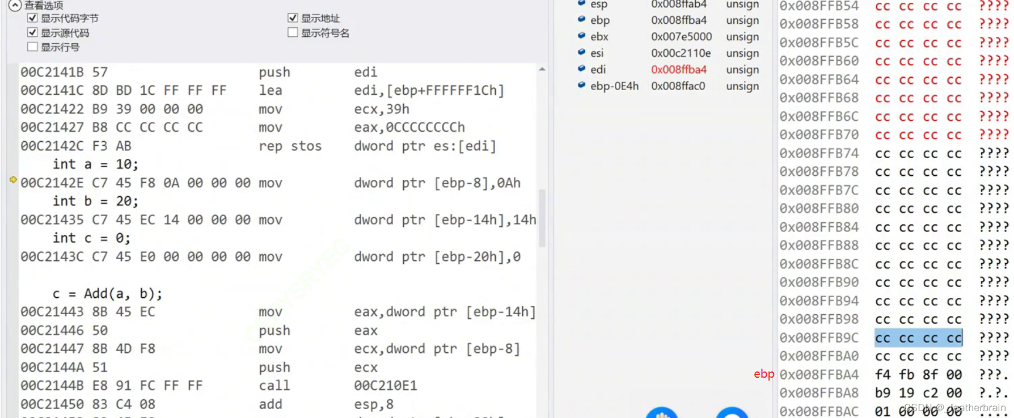
Task: Click the source line int b = 20;
Action: pyautogui.click(x=95, y=201)
